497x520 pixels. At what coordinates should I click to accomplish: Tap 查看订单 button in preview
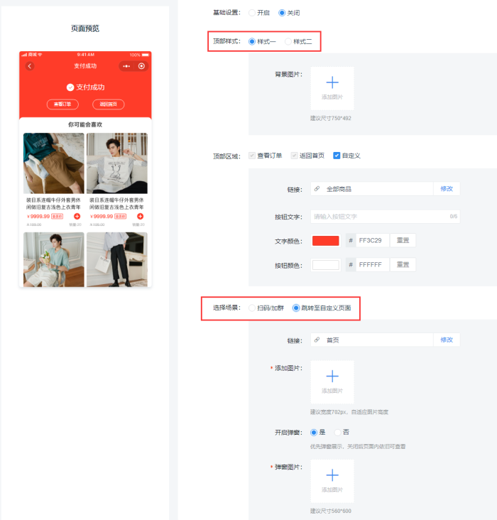[x=62, y=104]
